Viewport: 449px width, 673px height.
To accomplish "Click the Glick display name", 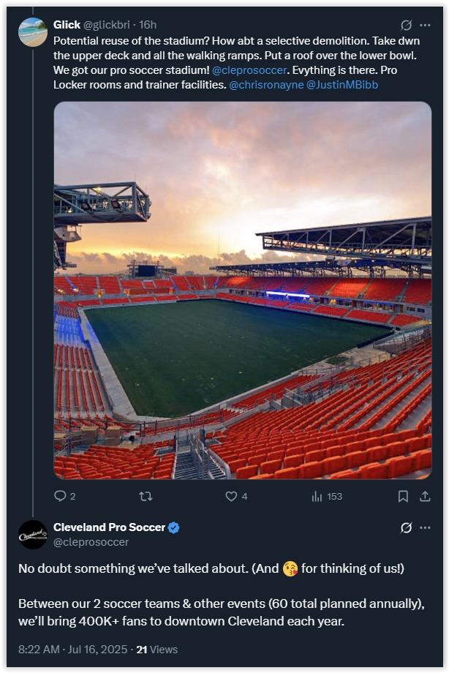I will (67, 25).
